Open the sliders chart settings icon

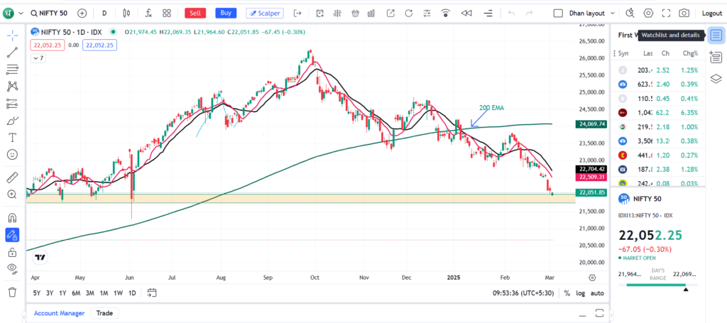coord(427,13)
